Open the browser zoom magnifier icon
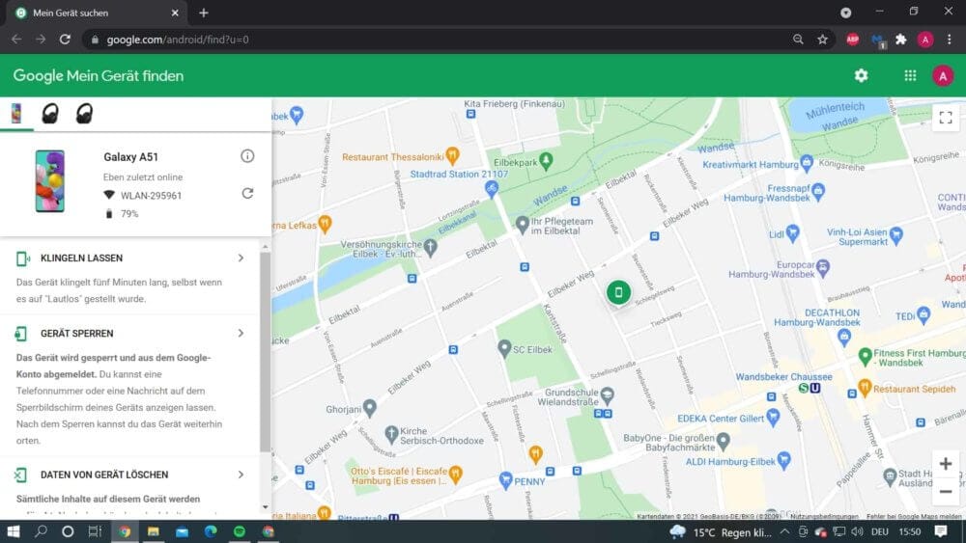The image size is (966, 543). point(799,40)
